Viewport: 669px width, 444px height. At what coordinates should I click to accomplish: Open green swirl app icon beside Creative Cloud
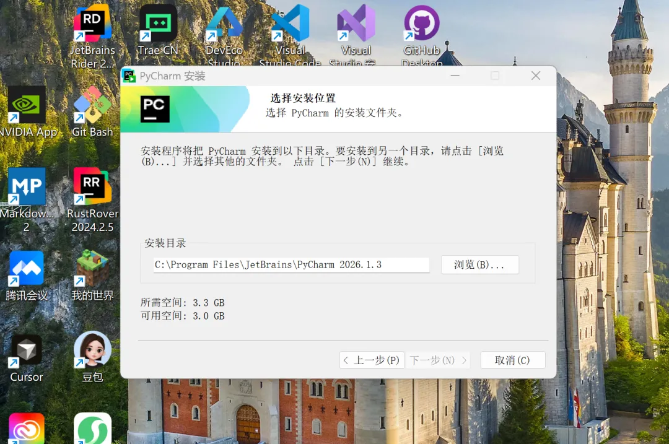(92, 429)
